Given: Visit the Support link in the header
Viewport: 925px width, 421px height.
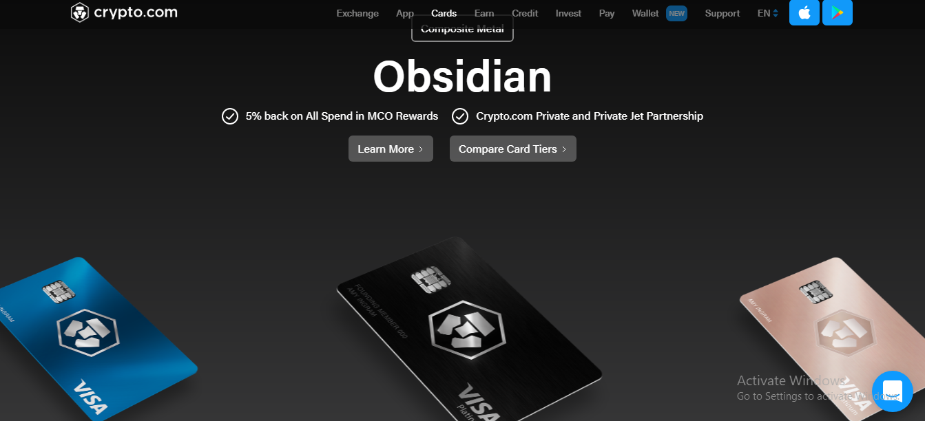Looking at the screenshot, I should click(x=723, y=13).
